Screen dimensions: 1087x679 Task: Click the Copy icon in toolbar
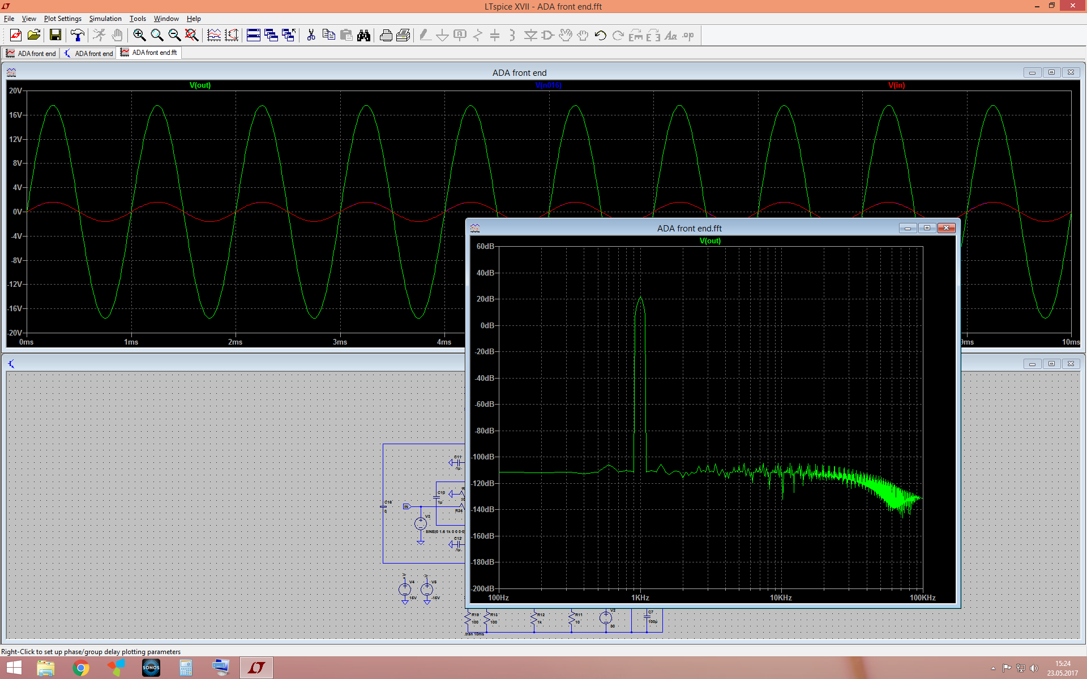pyautogui.click(x=328, y=36)
